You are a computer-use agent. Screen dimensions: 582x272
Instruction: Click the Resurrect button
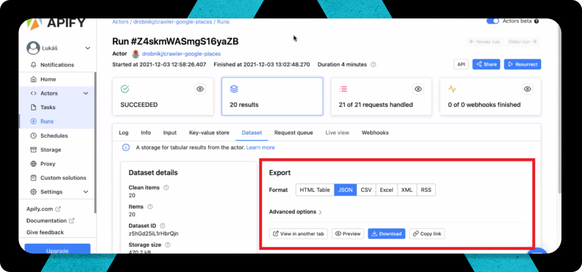[x=523, y=64]
